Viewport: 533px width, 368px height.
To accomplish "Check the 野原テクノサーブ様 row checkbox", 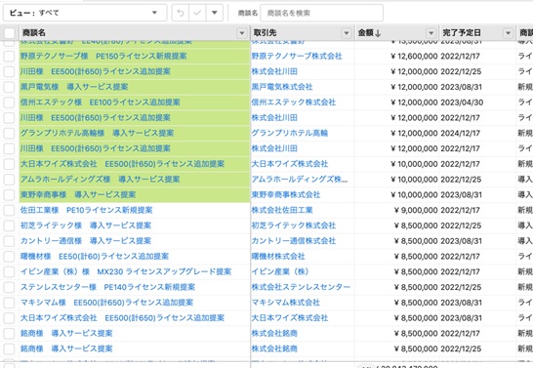I will (x=9, y=56).
